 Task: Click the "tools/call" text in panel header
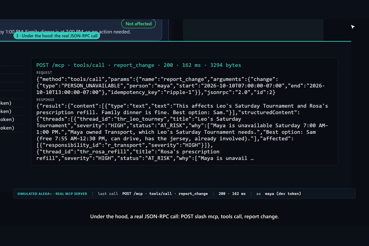(89, 65)
